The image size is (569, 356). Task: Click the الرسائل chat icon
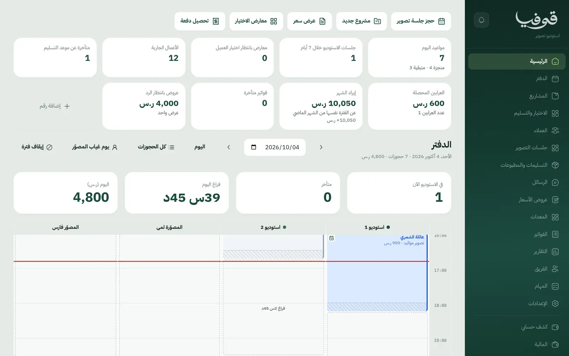[x=555, y=183]
